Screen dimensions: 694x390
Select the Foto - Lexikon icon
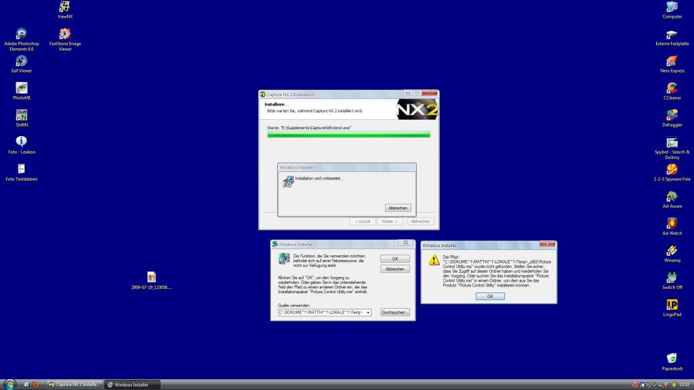[x=21, y=144]
